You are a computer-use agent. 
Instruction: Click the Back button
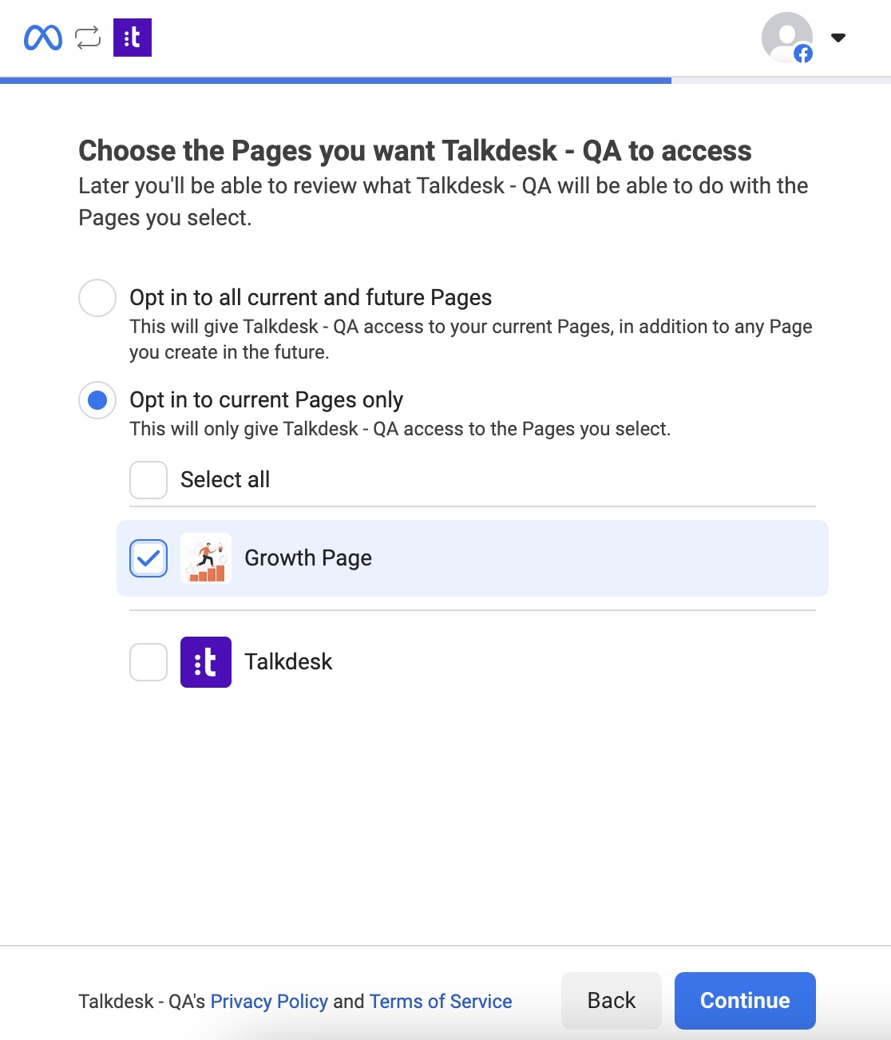click(x=612, y=1001)
